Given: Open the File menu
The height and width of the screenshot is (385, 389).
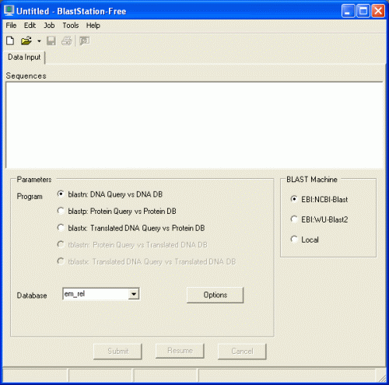Looking at the screenshot, I should [11, 26].
